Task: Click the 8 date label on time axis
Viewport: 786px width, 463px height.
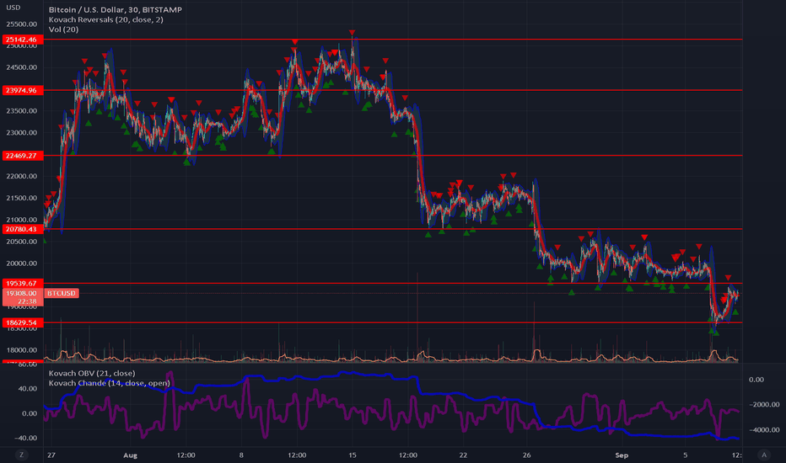Action: click(241, 455)
